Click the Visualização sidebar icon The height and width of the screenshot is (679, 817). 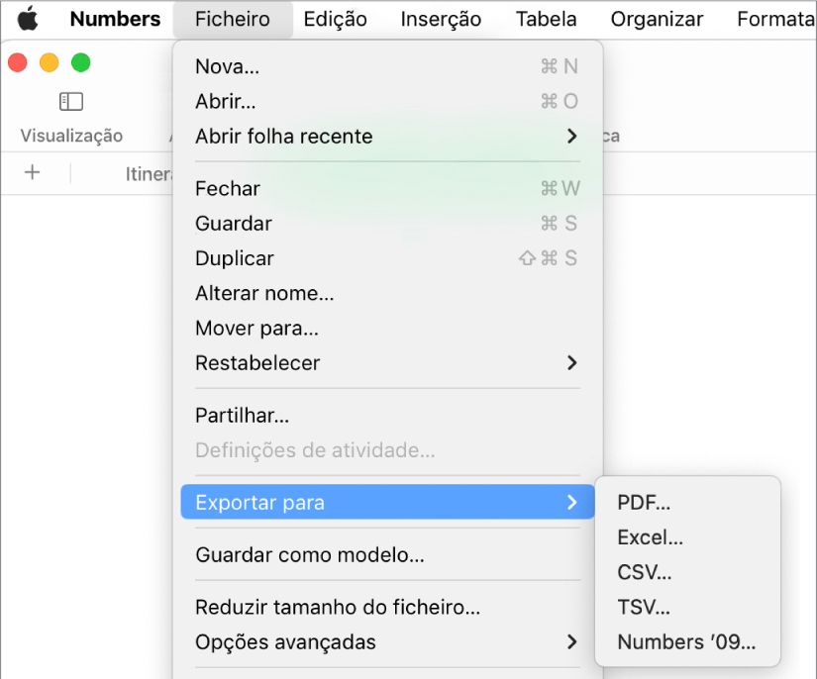click(x=71, y=102)
